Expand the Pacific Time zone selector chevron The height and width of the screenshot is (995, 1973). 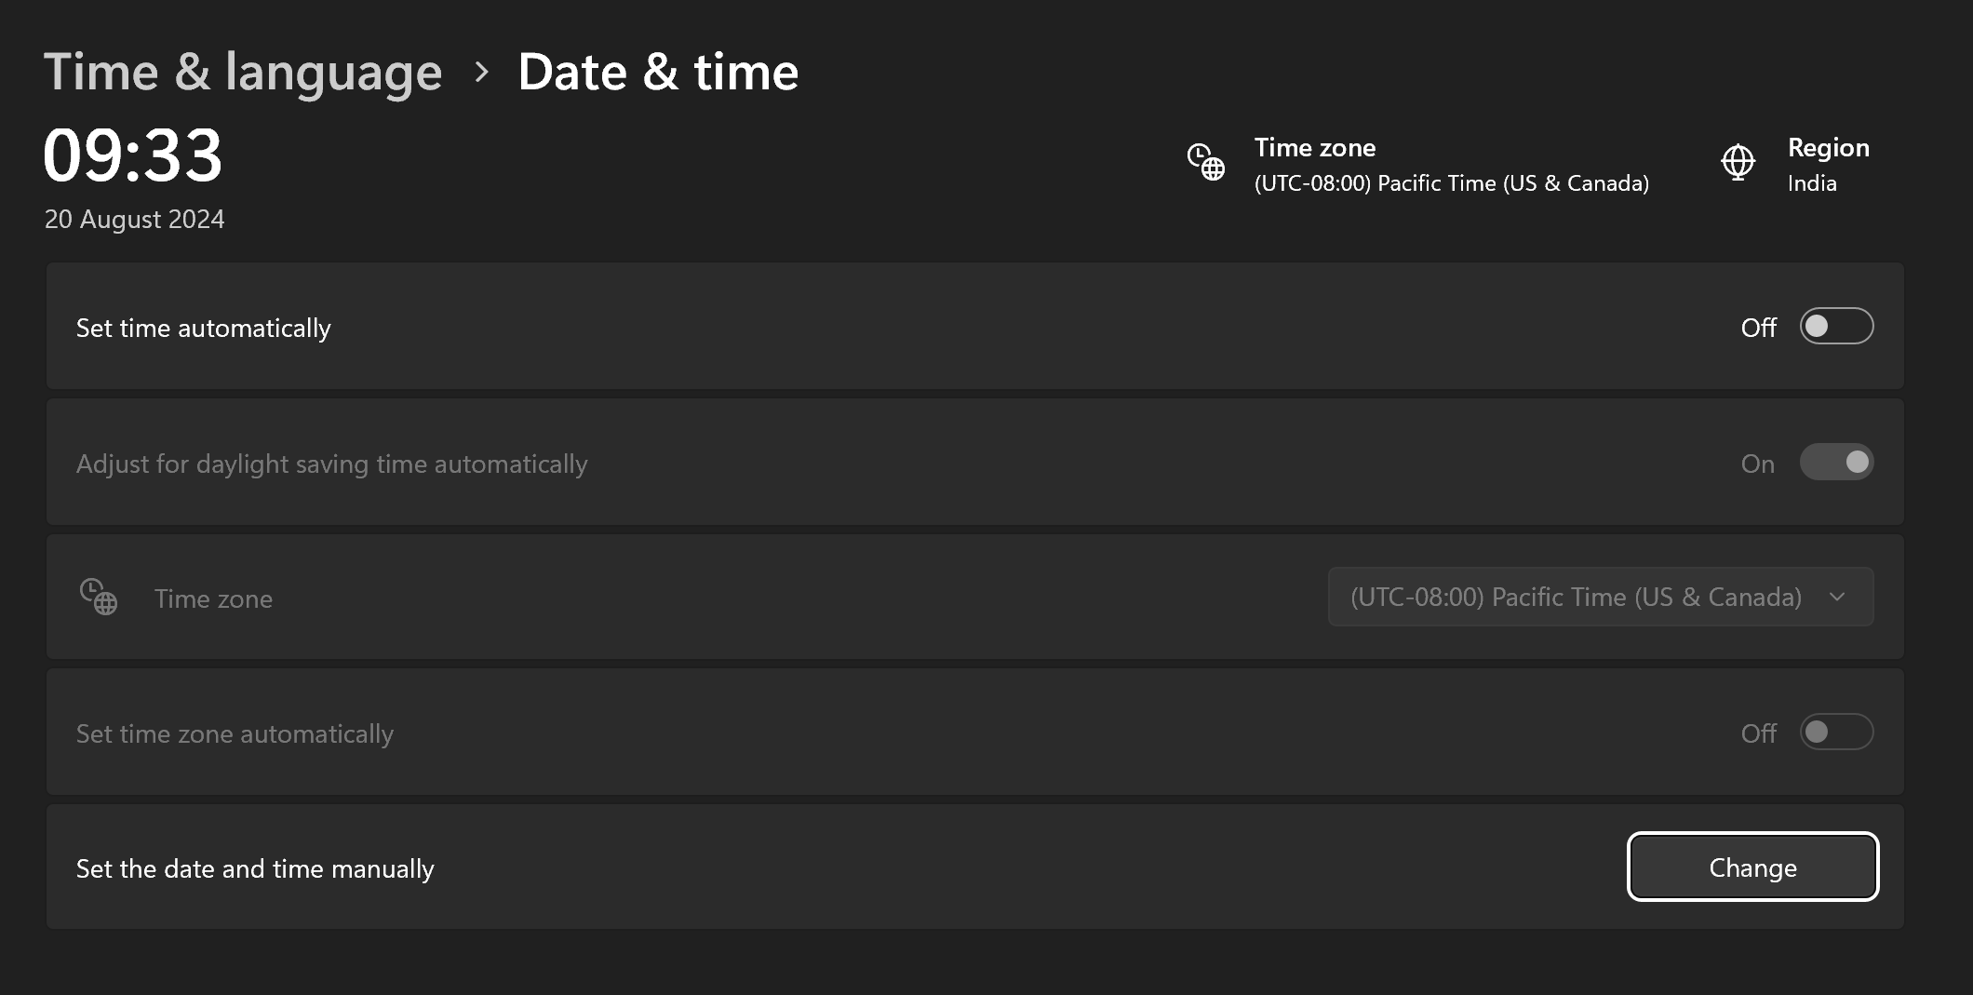(x=1835, y=597)
